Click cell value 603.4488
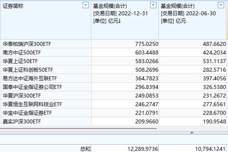The width and height of the screenshot is (228, 152). pos(147,53)
